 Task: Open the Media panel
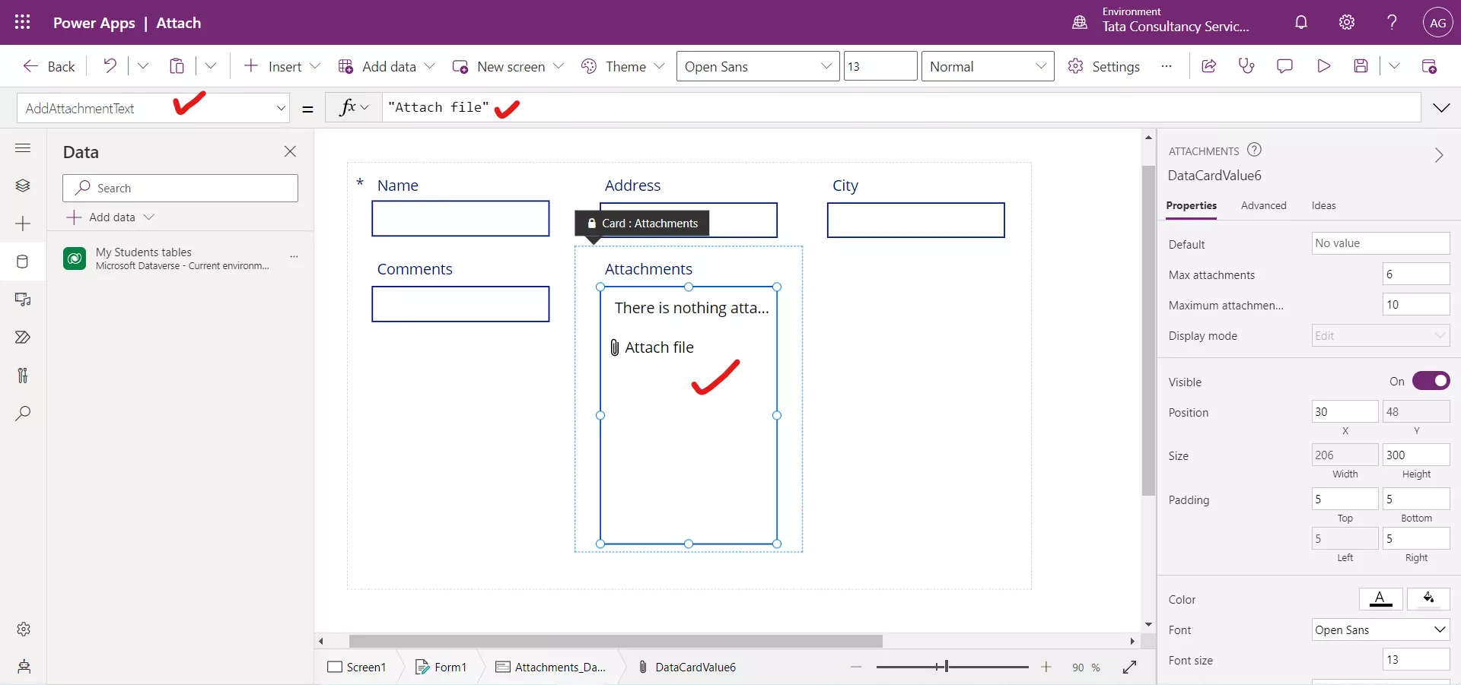click(x=23, y=300)
